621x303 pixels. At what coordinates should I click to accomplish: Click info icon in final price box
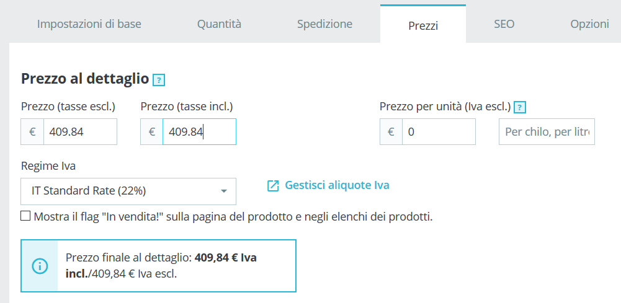pyautogui.click(x=40, y=266)
